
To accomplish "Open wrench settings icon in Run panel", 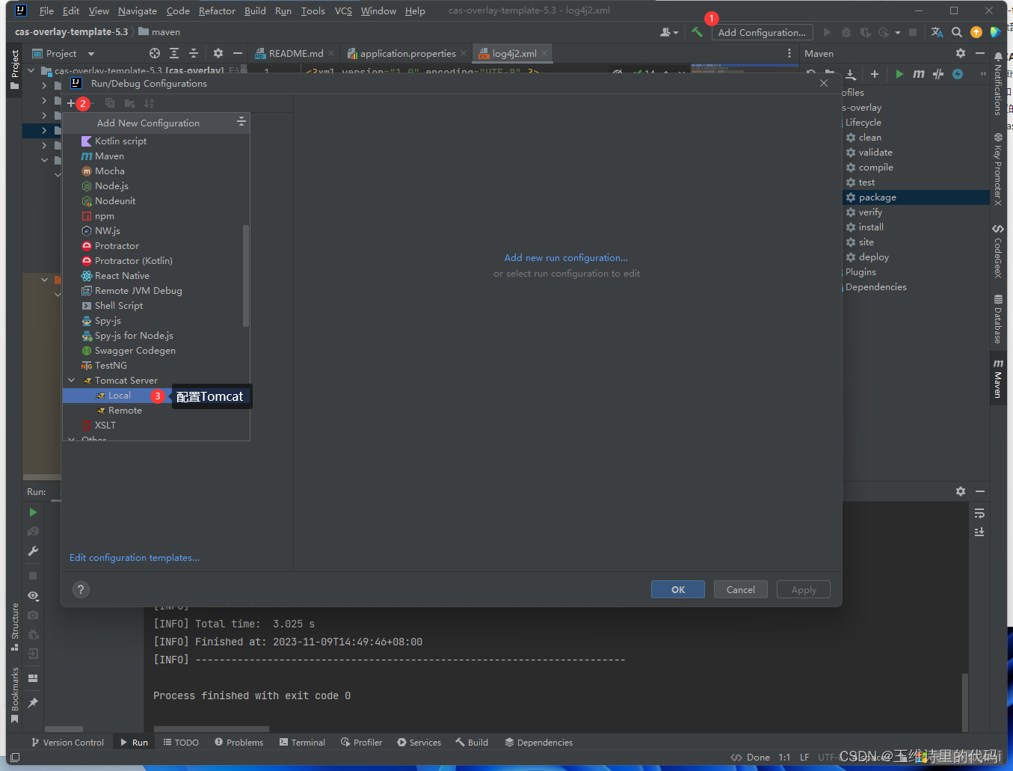I will click(33, 551).
